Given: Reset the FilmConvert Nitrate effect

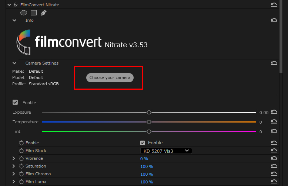Looking at the screenshot, I should (x=274, y=5).
